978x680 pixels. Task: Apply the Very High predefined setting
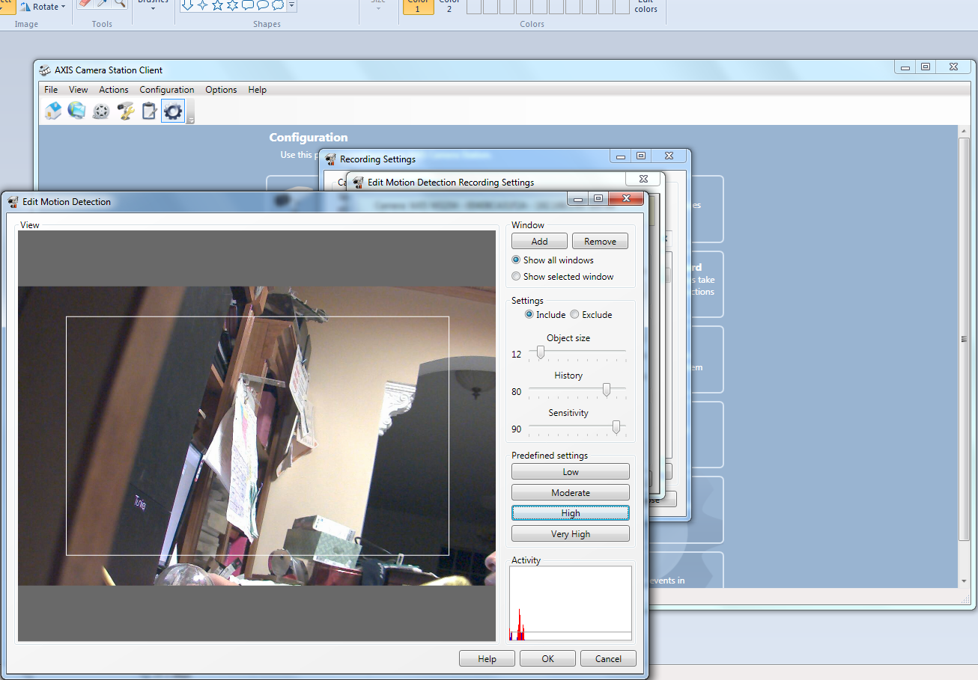click(571, 533)
